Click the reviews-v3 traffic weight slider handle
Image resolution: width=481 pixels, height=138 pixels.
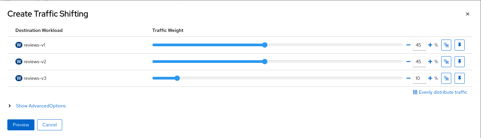[177, 78]
